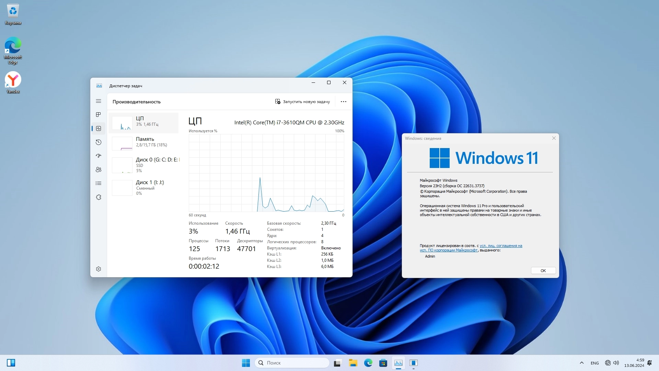This screenshot has width=659, height=371.
Task: Open the Startup apps page icon
Action: coord(99,156)
